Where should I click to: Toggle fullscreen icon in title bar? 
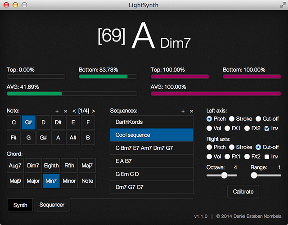coord(283,5)
